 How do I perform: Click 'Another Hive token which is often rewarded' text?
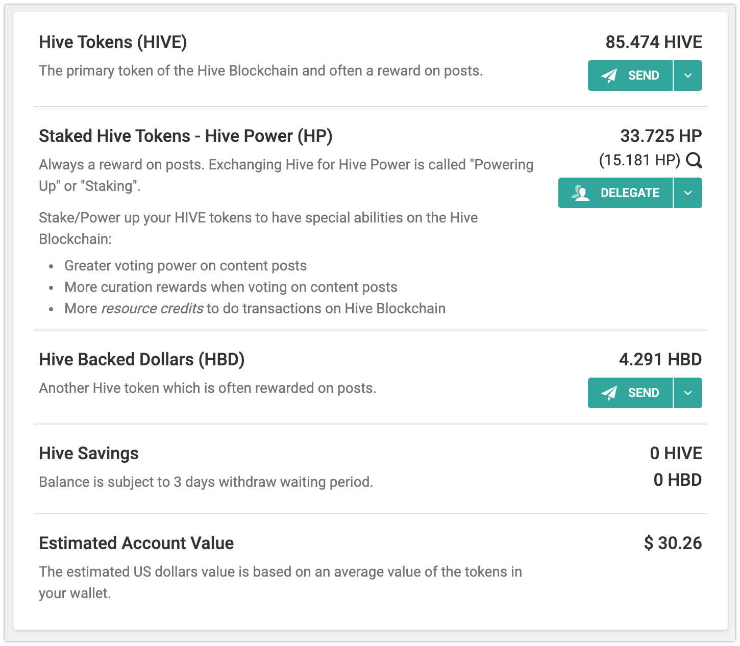click(x=208, y=388)
